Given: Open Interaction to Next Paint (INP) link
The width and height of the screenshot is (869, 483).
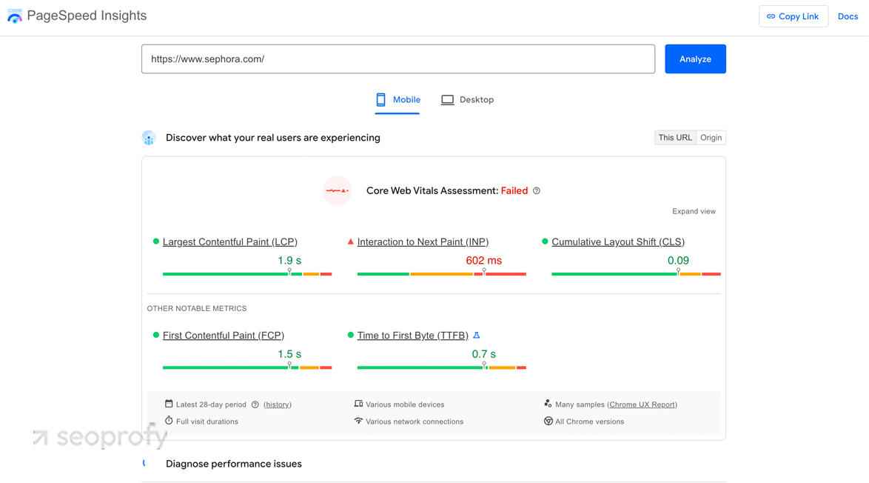Looking at the screenshot, I should 423,242.
